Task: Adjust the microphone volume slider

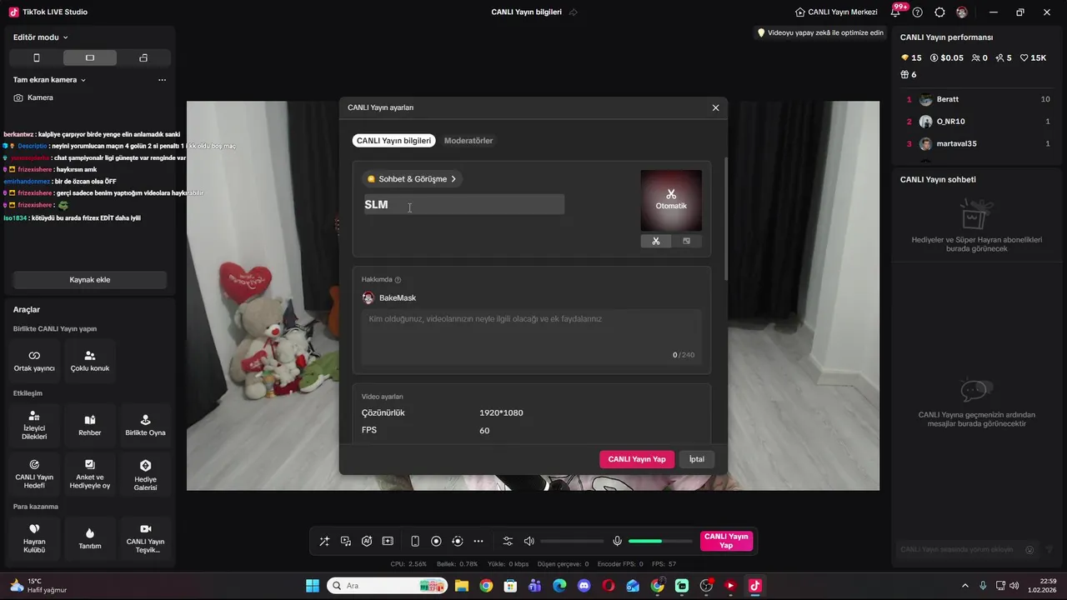Action: pyautogui.click(x=660, y=541)
